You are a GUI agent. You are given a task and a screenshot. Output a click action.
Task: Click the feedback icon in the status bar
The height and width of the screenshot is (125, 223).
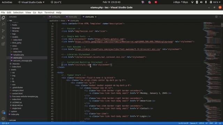(216, 123)
